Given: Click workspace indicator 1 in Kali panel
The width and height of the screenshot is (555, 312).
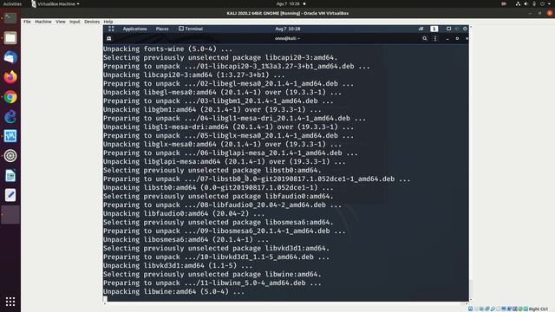Looking at the screenshot, I should (434, 29).
